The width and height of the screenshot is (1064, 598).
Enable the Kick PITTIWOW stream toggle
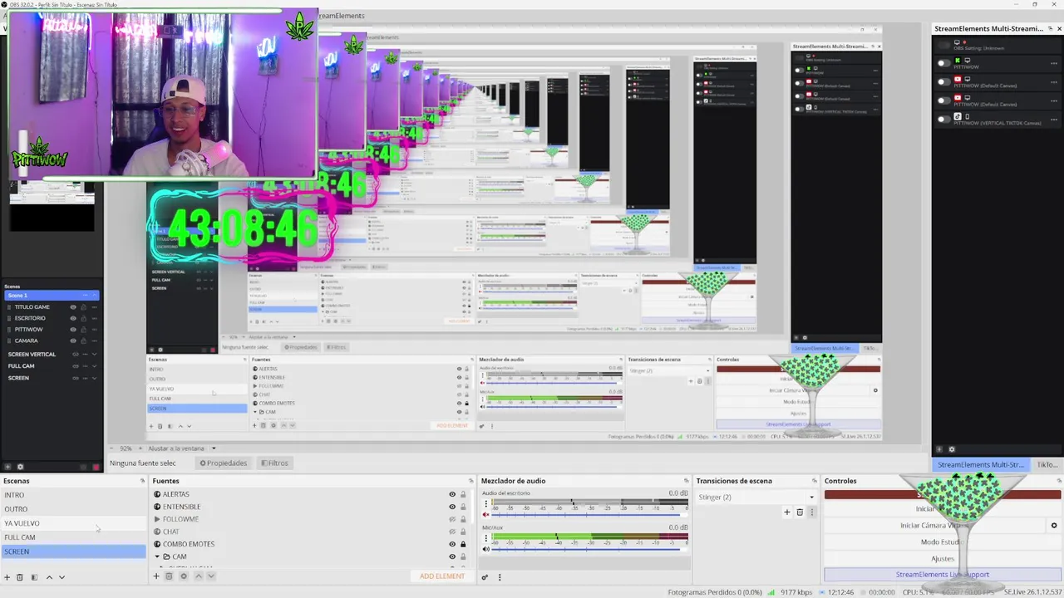click(x=943, y=63)
